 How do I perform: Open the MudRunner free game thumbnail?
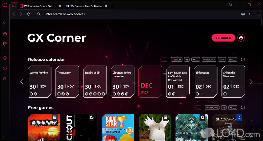click(44, 127)
